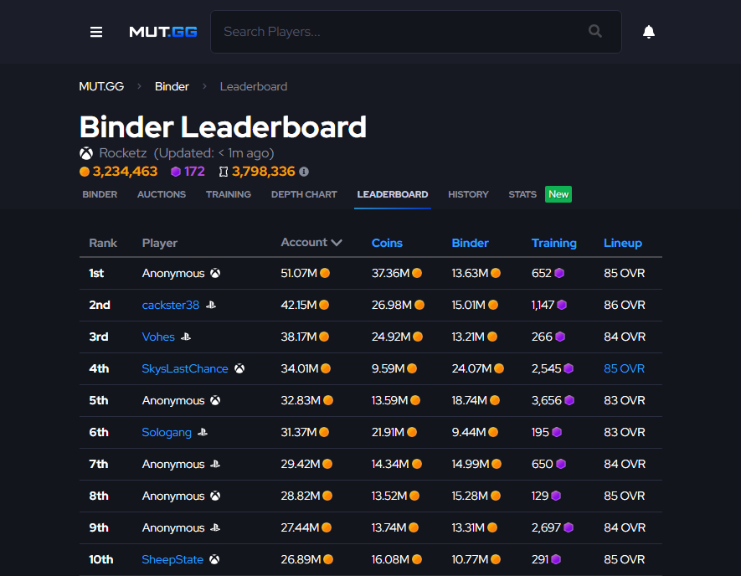Click PlayStation icon next to Sologang
This screenshot has height=576, width=741.
tap(203, 432)
